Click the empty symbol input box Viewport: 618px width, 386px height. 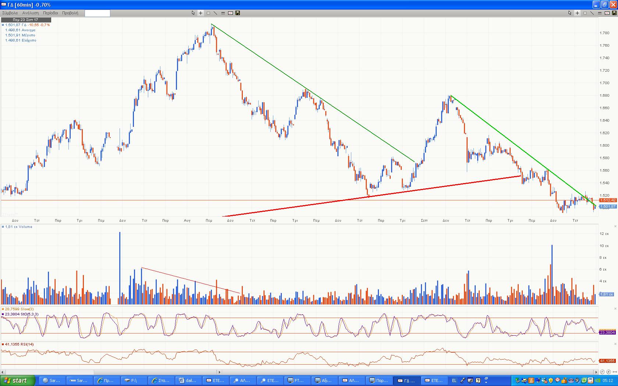(97, 13)
